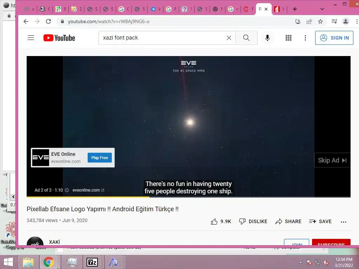Open 7-Zip from the taskbar
Viewport: 359px width, 269px height.
pos(92,262)
